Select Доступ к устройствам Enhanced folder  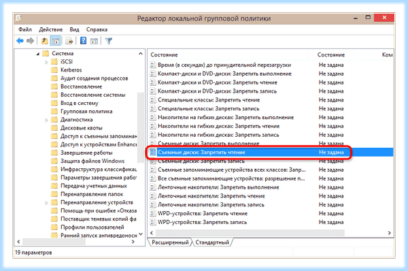tap(99, 144)
